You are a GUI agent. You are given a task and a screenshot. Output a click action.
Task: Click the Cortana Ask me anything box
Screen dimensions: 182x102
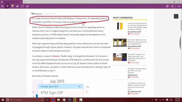click(x=25, y=100)
